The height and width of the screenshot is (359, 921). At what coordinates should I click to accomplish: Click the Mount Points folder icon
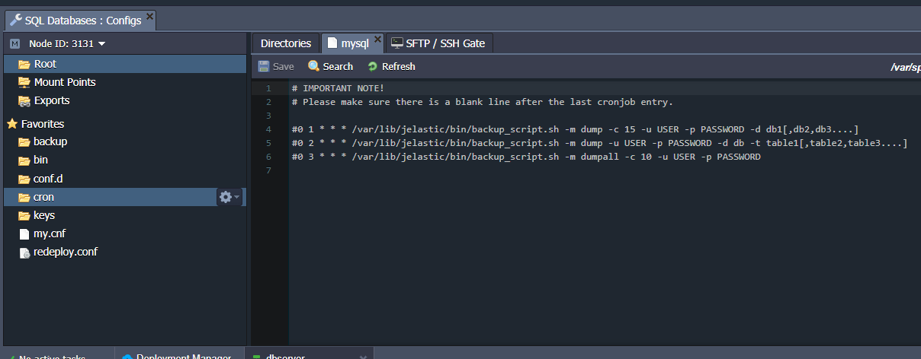click(x=24, y=82)
